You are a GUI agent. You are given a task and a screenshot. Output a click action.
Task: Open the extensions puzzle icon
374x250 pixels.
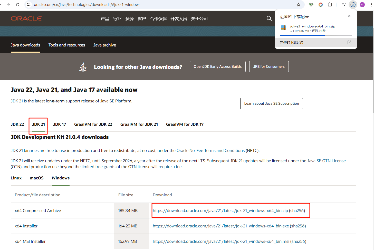tap(330, 5)
